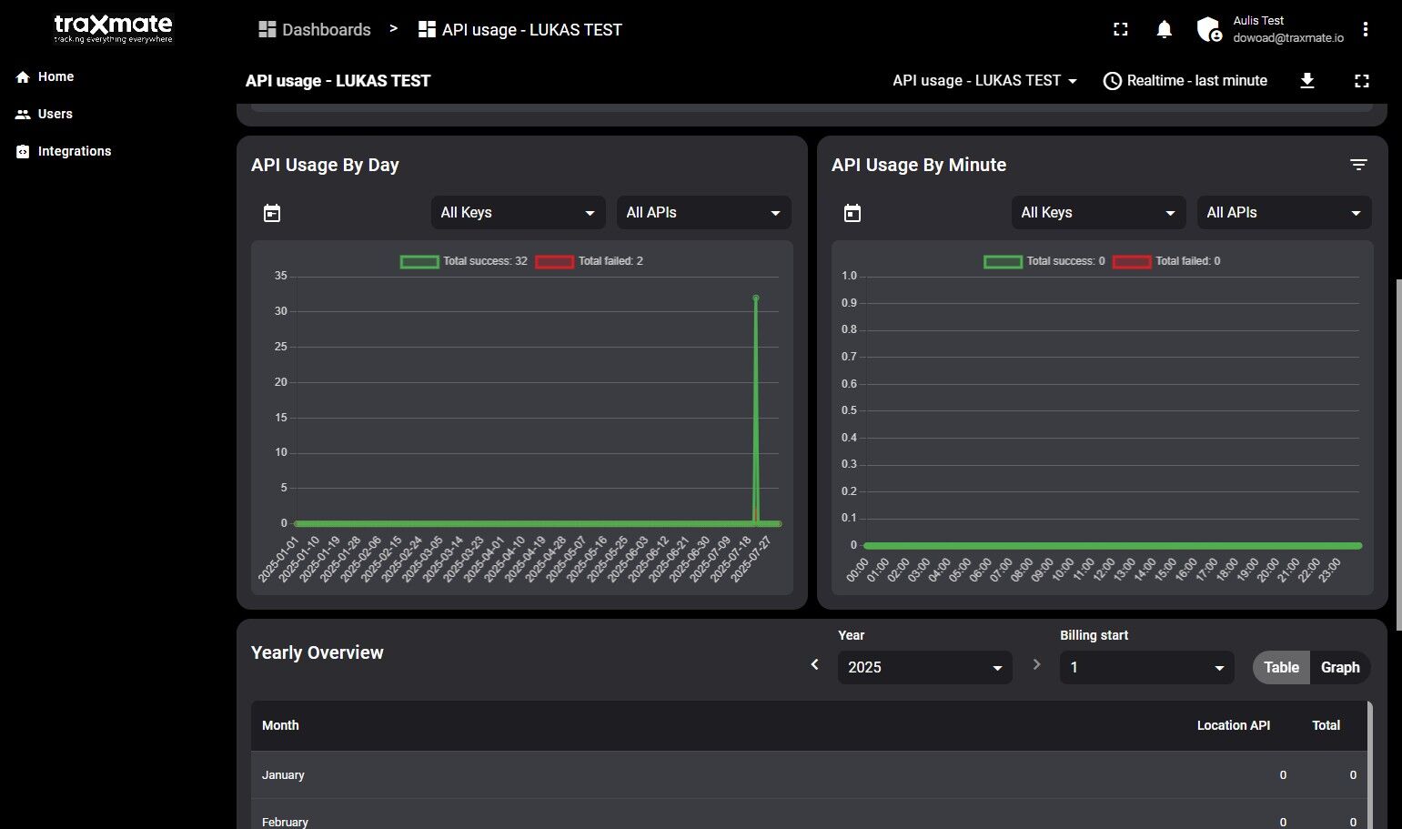The height and width of the screenshot is (829, 1402).
Task: Open calendar in API Usage By Day
Action: tap(272, 213)
